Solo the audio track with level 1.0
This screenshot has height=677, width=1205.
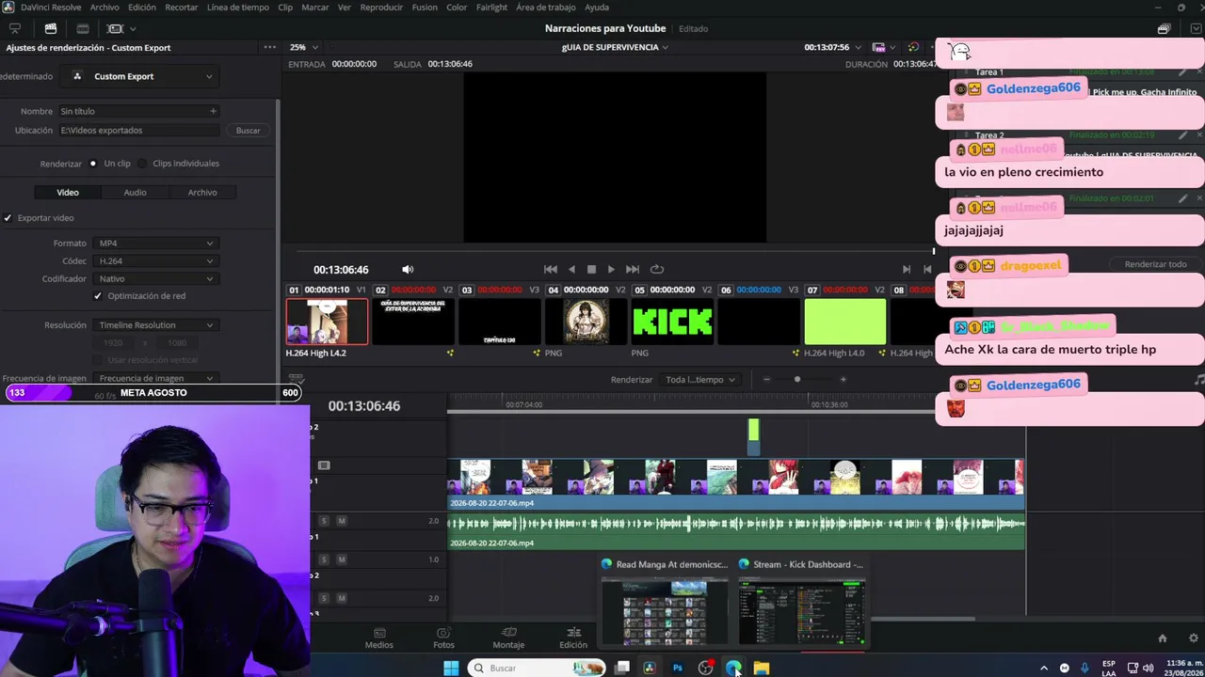point(324,559)
